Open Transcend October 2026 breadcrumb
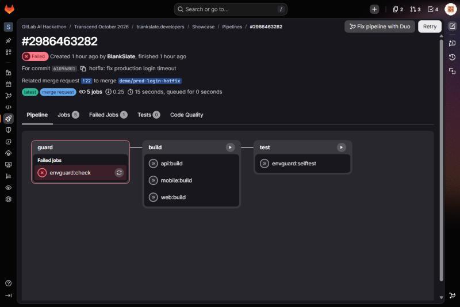460x307 pixels. click(101, 26)
